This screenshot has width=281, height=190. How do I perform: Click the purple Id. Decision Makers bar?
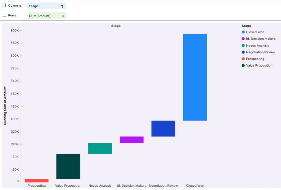[131, 140]
